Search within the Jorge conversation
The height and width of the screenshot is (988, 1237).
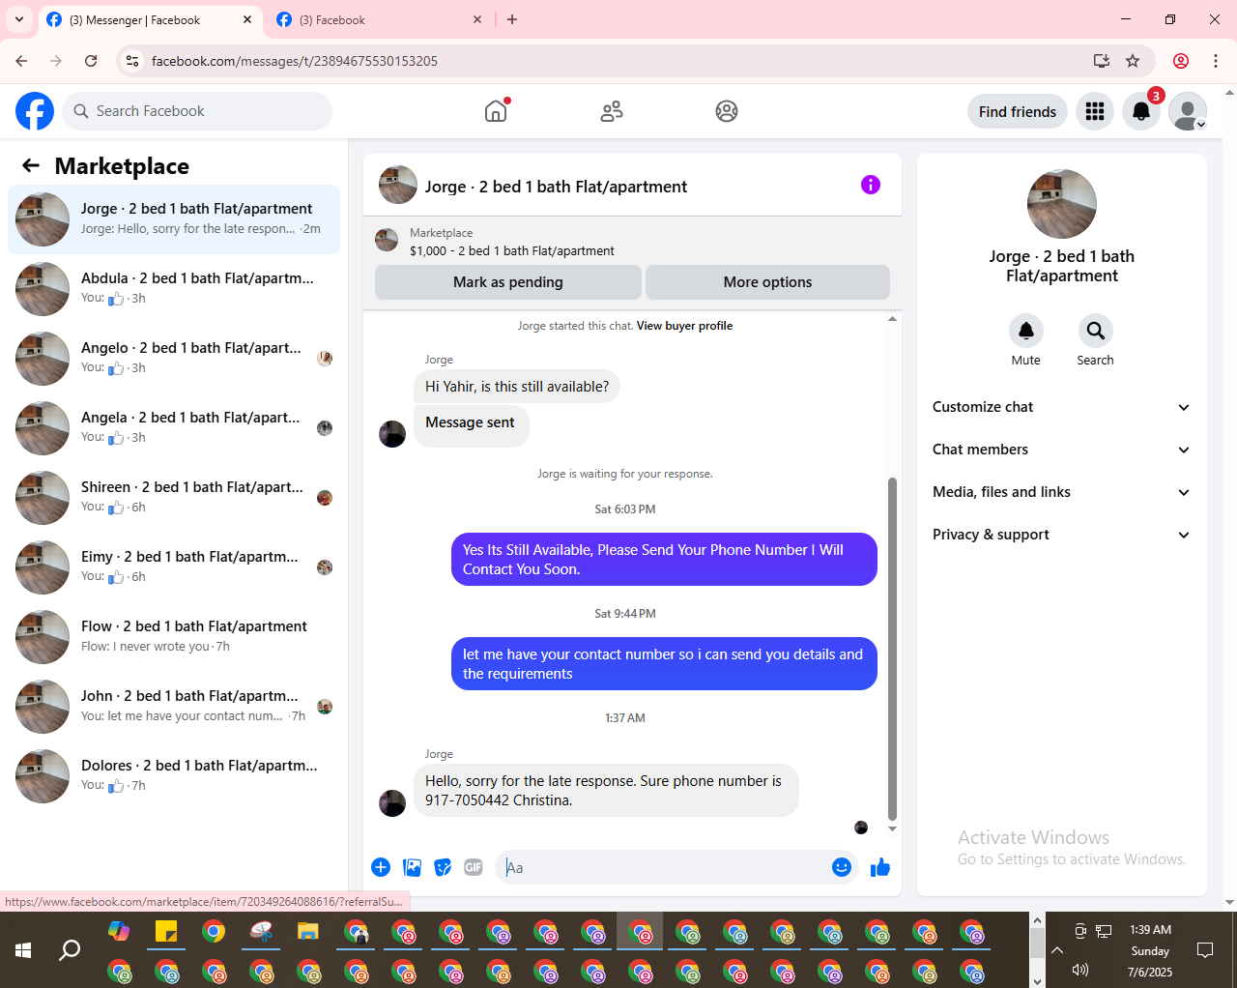(x=1096, y=331)
